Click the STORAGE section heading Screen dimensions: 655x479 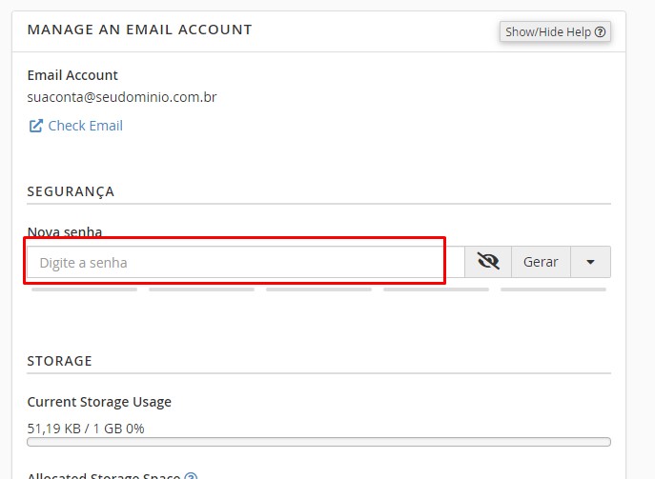(59, 361)
